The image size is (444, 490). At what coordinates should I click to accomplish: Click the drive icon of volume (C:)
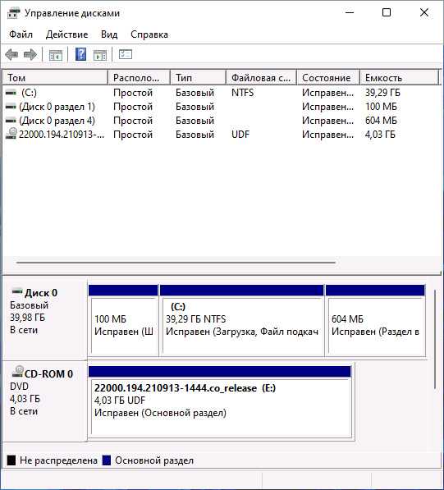[11, 93]
